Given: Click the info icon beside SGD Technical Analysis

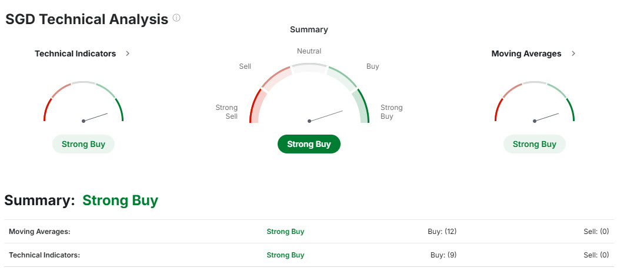Looking at the screenshot, I should [x=176, y=18].
